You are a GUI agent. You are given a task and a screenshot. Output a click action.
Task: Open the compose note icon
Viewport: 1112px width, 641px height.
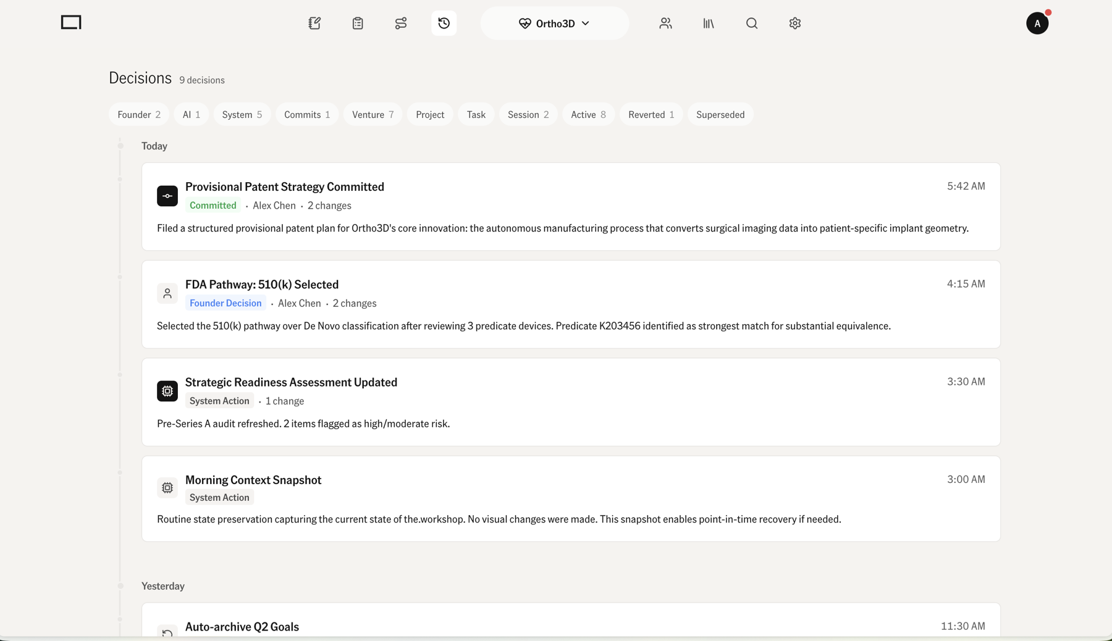[x=314, y=23]
